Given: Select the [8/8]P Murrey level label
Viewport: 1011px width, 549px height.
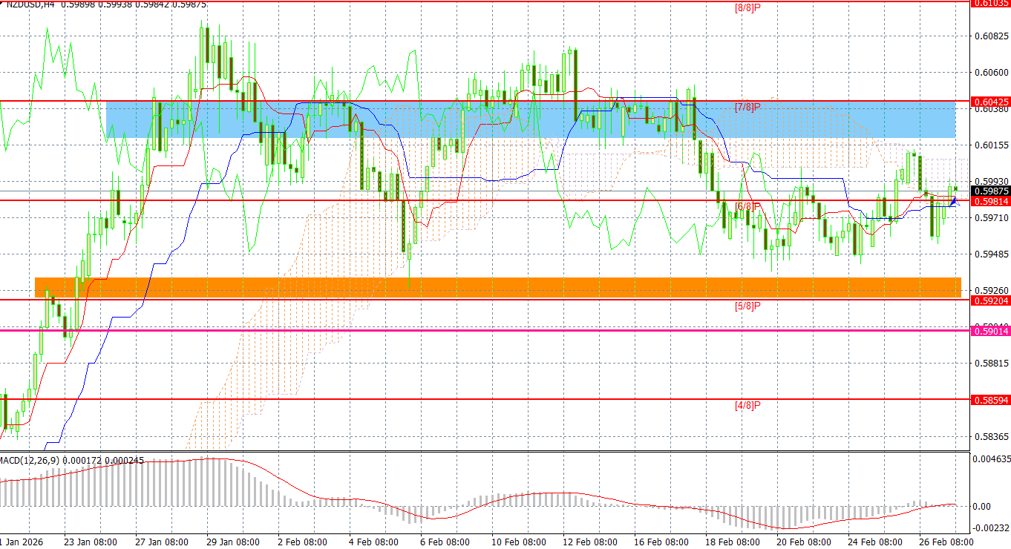Looking at the screenshot, I should click(747, 8).
